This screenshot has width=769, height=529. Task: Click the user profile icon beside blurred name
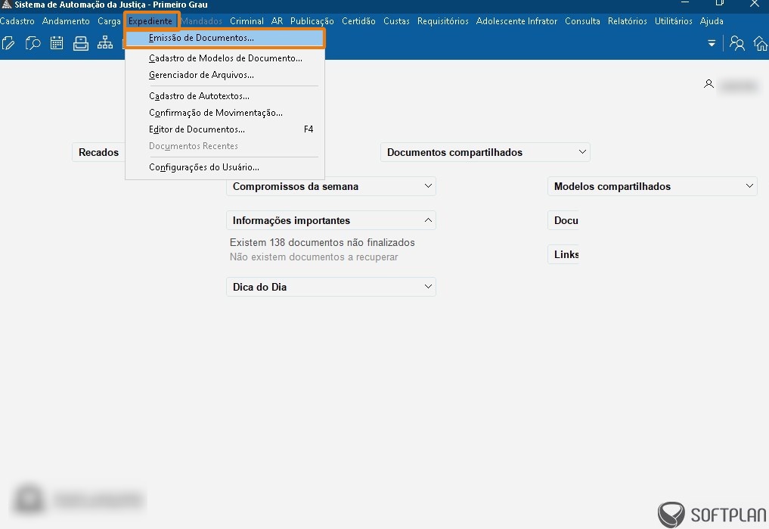(x=709, y=84)
